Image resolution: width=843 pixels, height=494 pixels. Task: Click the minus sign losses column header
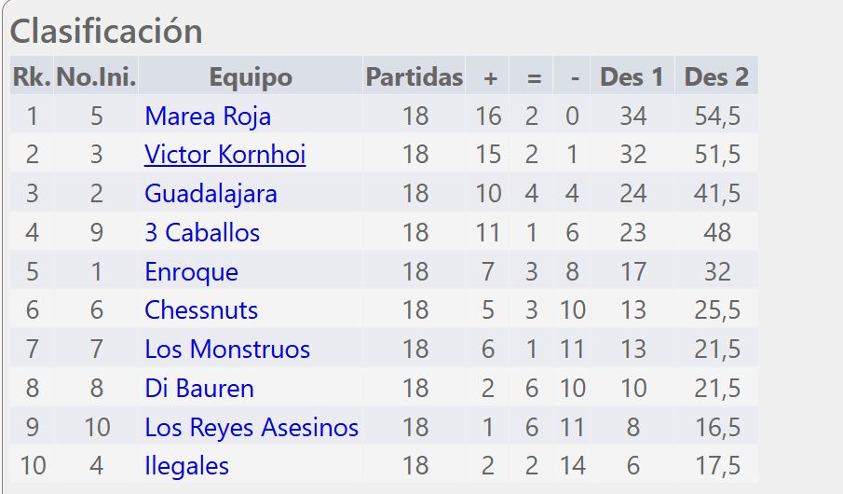point(575,77)
